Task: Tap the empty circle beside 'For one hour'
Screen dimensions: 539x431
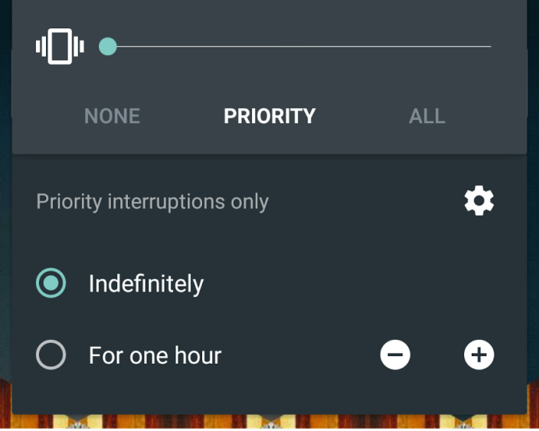Action: 51,355
